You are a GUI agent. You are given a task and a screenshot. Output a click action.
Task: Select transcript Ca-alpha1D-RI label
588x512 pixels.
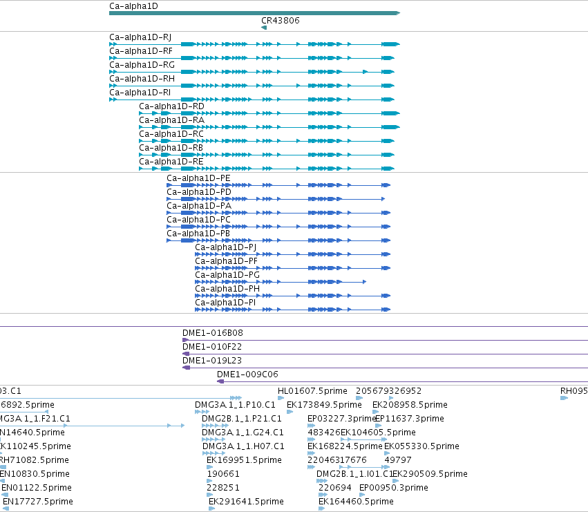[140, 93]
